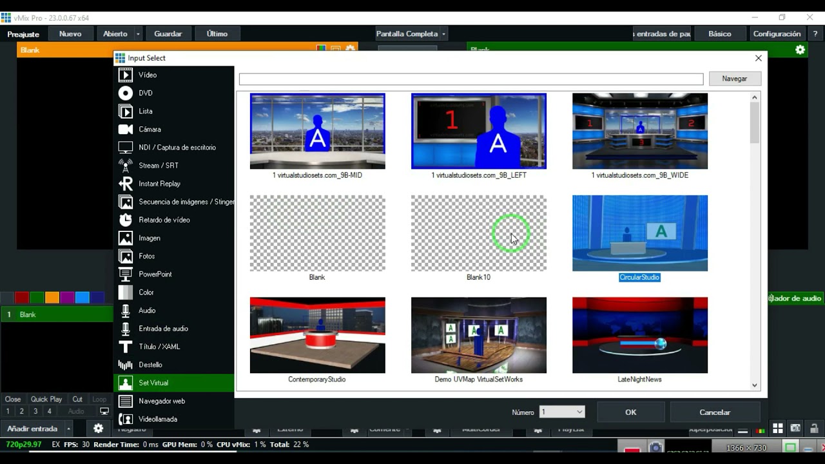Choose the Audio microphone icon
Screen dimensions: 825x464
tap(126, 310)
